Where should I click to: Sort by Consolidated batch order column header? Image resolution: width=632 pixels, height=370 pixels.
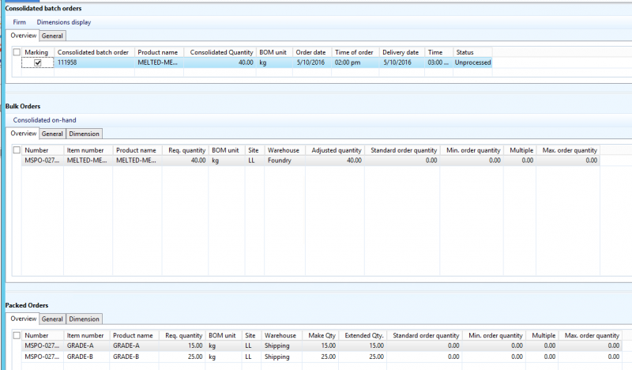(x=93, y=52)
